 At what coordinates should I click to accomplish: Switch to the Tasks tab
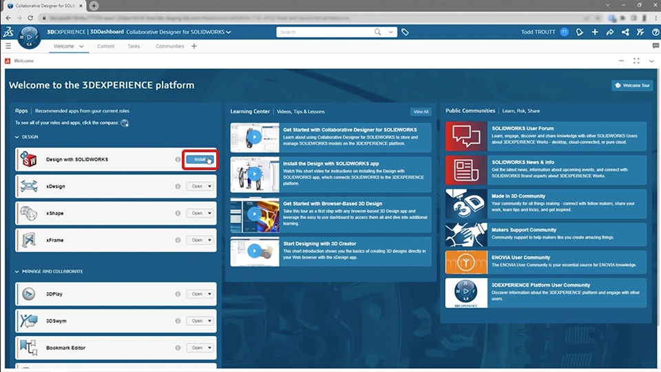click(x=134, y=46)
